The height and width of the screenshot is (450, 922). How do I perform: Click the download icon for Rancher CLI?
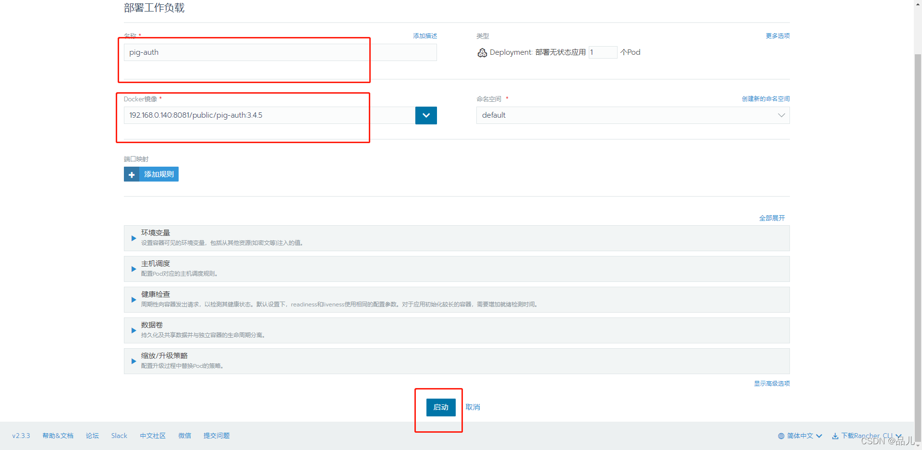point(835,436)
